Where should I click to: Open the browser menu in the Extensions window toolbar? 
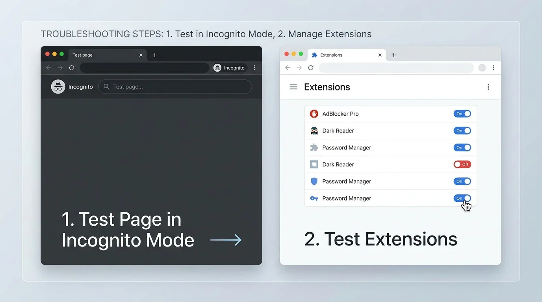[493, 68]
